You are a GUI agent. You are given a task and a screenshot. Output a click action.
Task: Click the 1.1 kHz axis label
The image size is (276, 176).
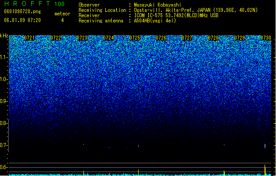coord(4,57)
